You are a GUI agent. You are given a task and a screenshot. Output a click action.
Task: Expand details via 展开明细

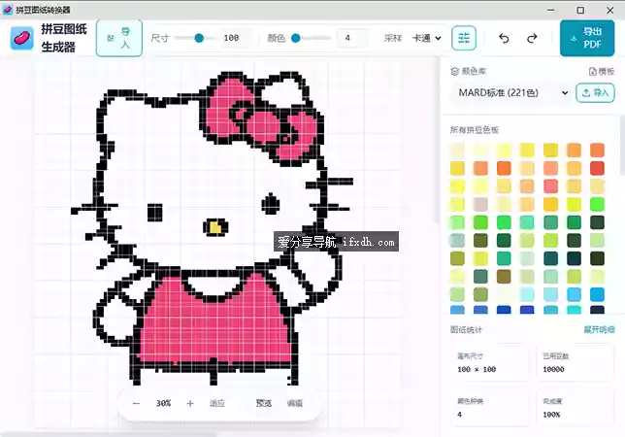click(x=599, y=330)
